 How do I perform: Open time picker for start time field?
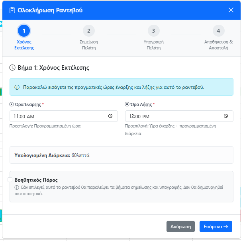click(110, 116)
